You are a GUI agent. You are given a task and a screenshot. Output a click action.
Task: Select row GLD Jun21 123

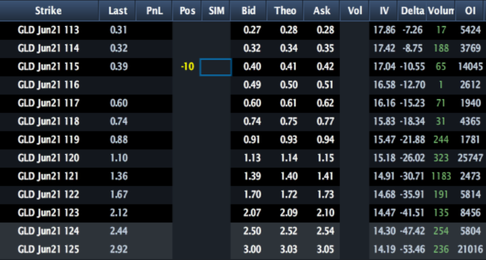tap(243, 213)
